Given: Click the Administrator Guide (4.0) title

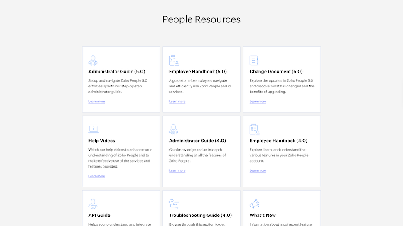Looking at the screenshot, I should [197, 141].
